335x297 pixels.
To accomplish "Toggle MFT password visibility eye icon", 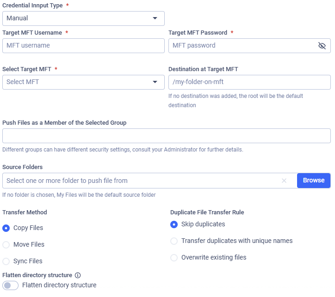I will coord(322,46).
